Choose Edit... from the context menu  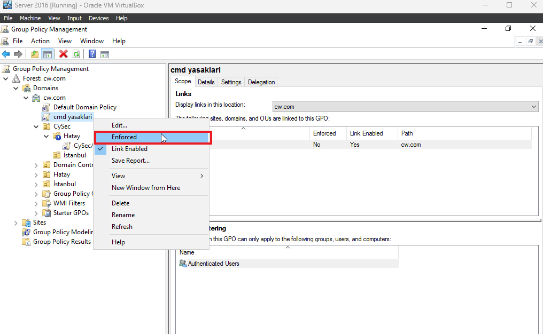152,125
